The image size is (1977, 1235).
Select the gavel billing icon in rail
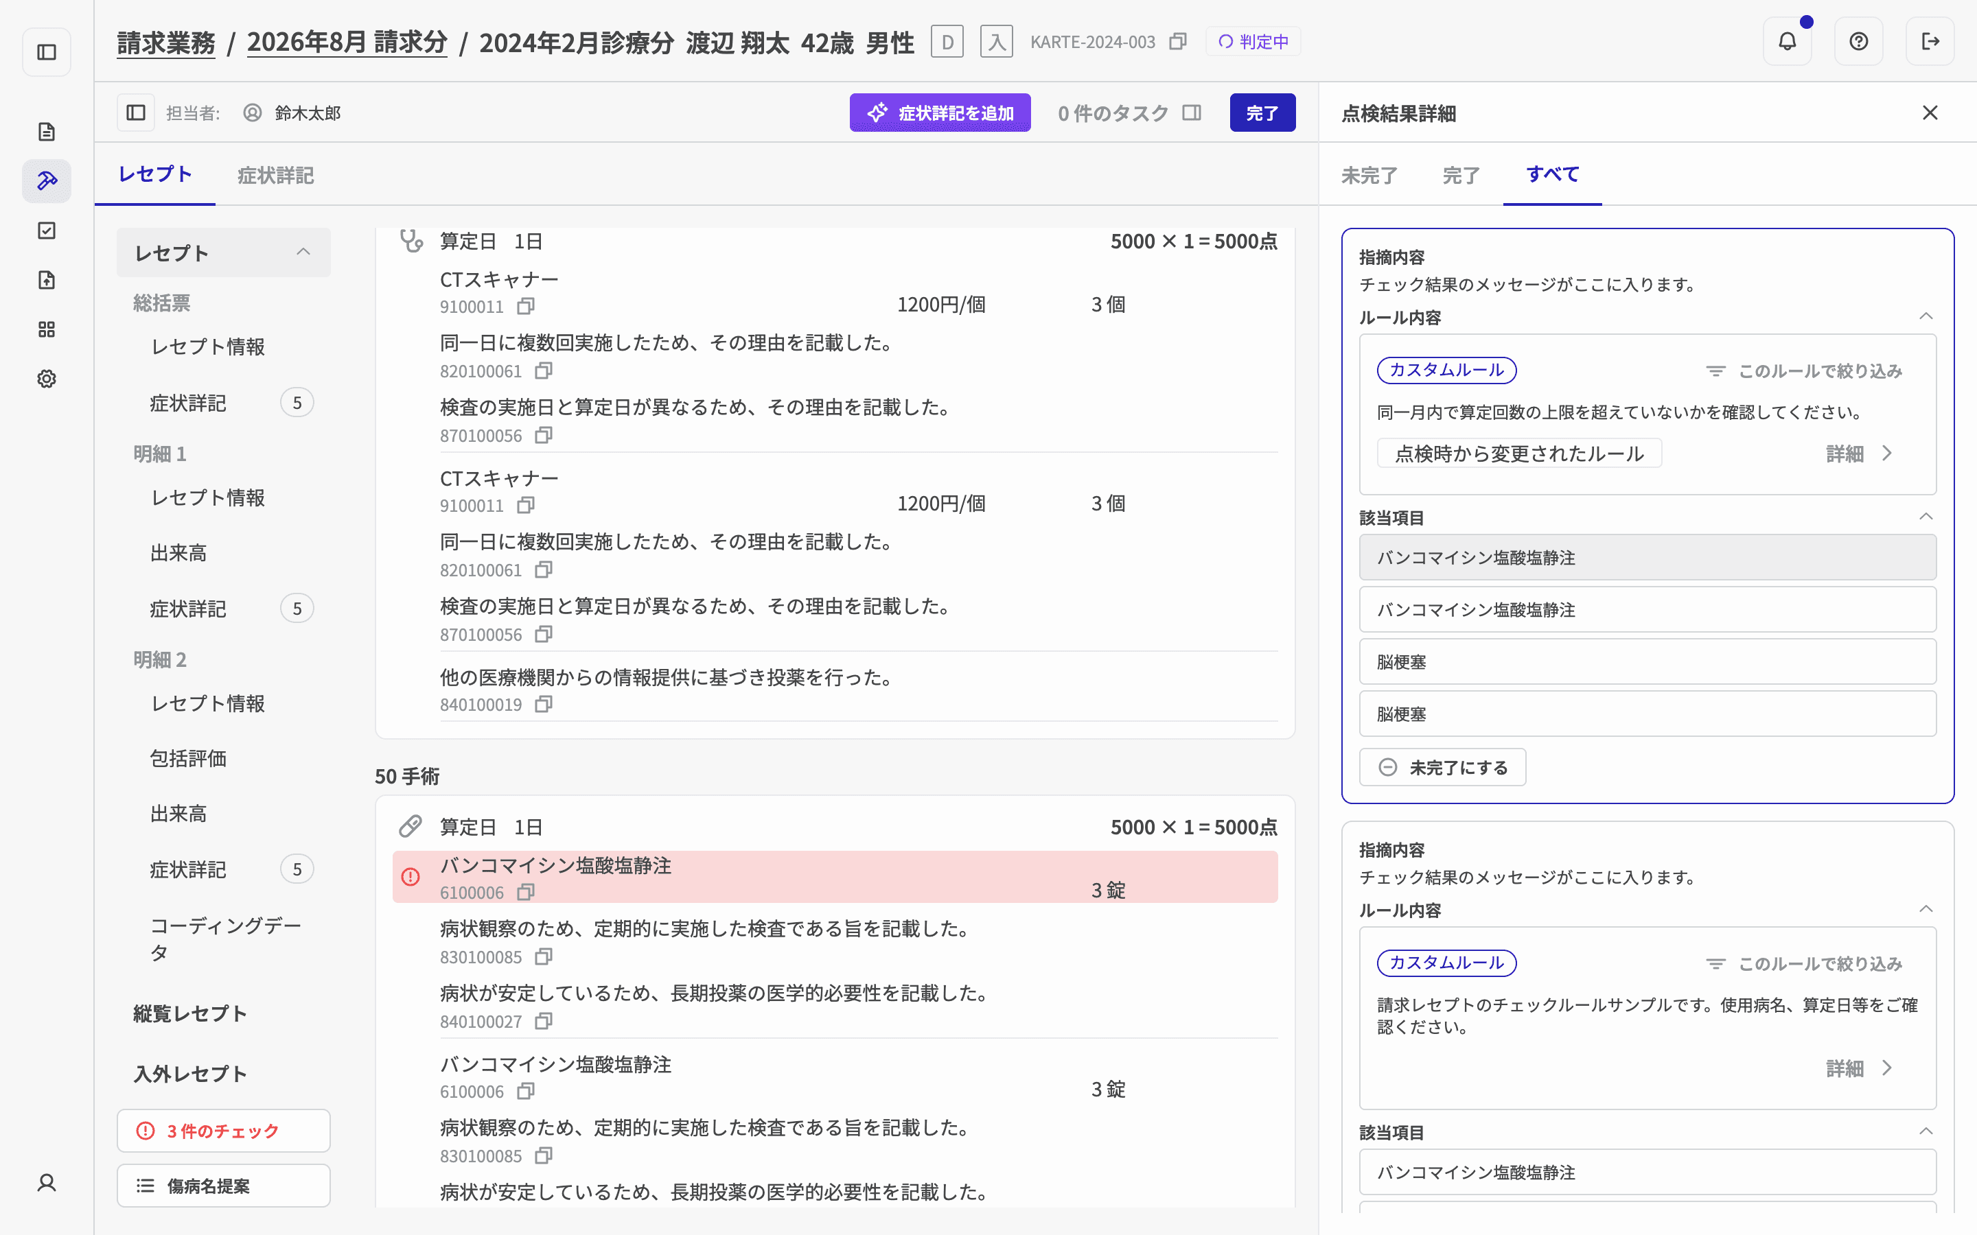(x=47, y=180)
